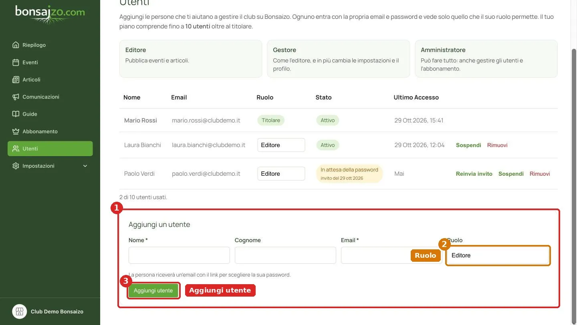Open Paolo Verdi's role dropdown
Image resolution: width=577 pixels, height=325 pixels.
pyautogui.click(x=281, y=174)
